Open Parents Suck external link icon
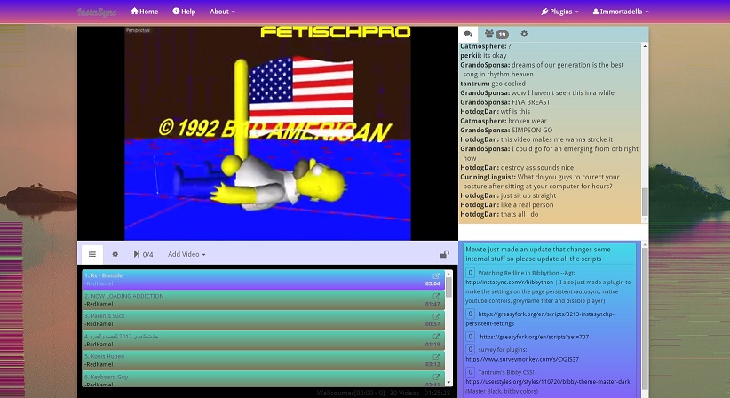This screenshot has height=398, width=730. tap(436, 316)
